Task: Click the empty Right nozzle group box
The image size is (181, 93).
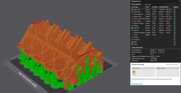Action: pyautogui.click(x=168, y=72)
